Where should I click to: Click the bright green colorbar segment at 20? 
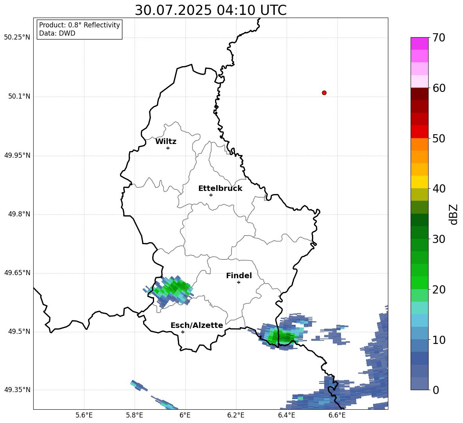[x=419, y=283]
